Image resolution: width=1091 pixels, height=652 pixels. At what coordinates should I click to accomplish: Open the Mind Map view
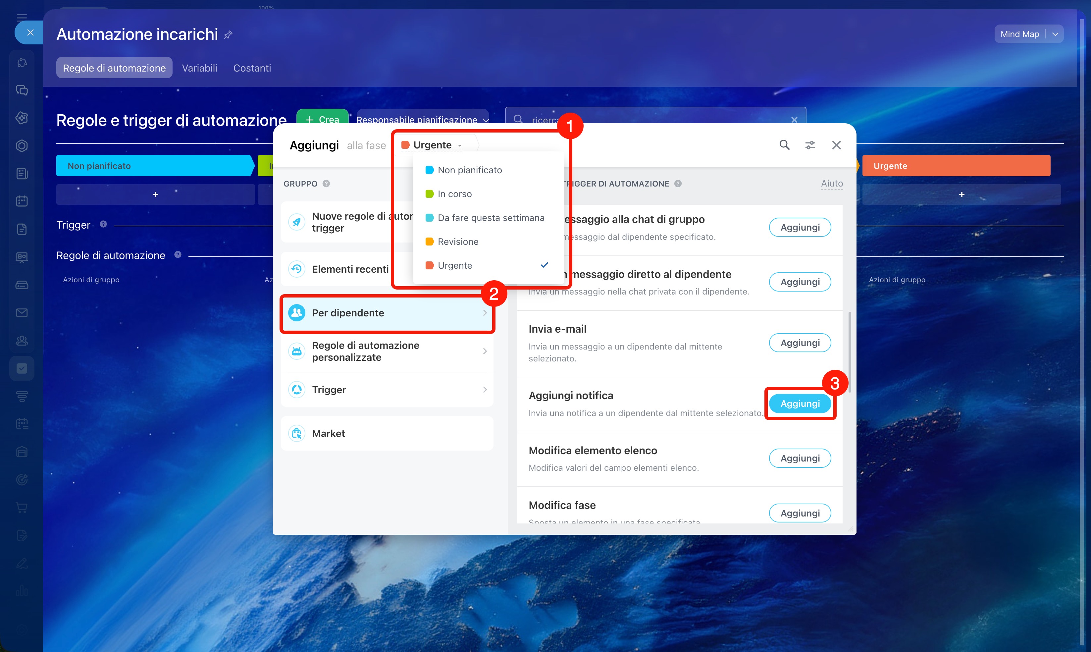click(1019, 34)
